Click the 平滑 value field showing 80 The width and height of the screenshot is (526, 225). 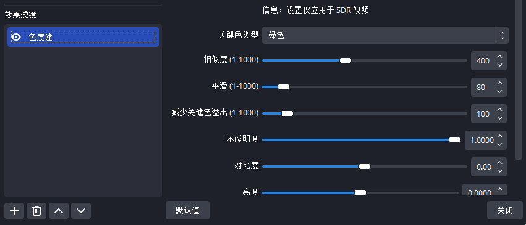coord(483,88)
